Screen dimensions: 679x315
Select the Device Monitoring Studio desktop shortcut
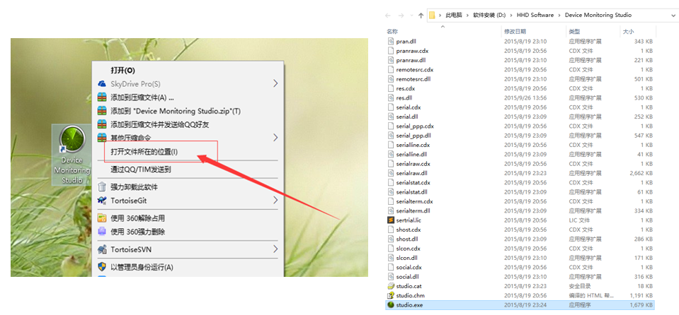tap(72, 155)
